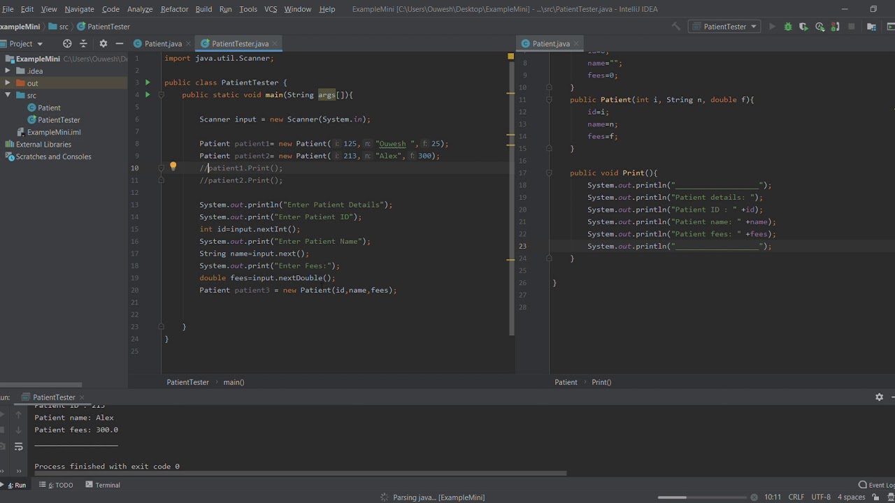Click the run gutter arrow on line 4
Screen dimensions: 895x503
click(x=148, y=94)
